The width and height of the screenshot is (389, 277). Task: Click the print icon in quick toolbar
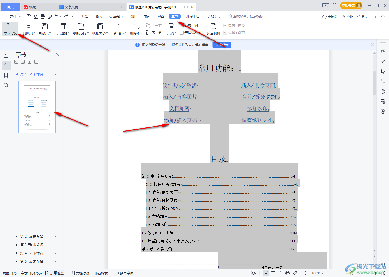[x=43, y=16]
